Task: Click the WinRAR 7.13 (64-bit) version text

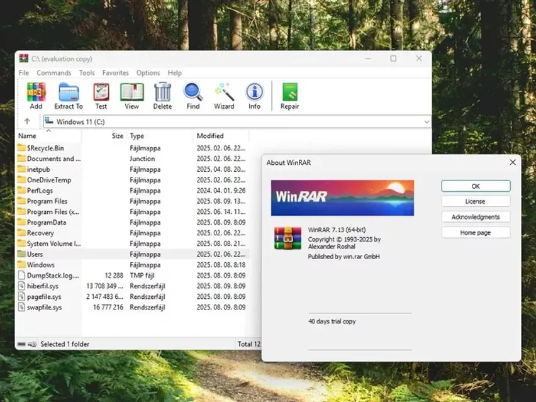Action: 337,230
